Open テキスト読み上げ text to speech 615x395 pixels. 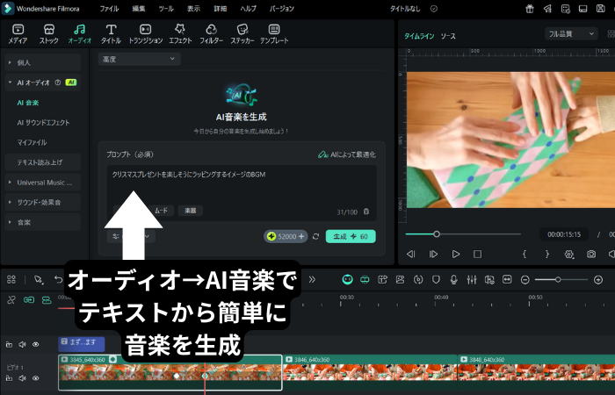point(43,162)
